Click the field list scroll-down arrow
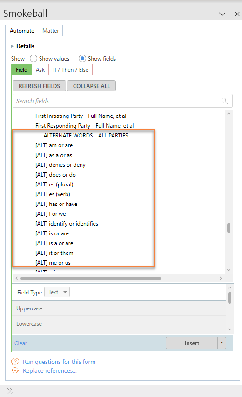The image size is (242, 397). tap(229, 270)
